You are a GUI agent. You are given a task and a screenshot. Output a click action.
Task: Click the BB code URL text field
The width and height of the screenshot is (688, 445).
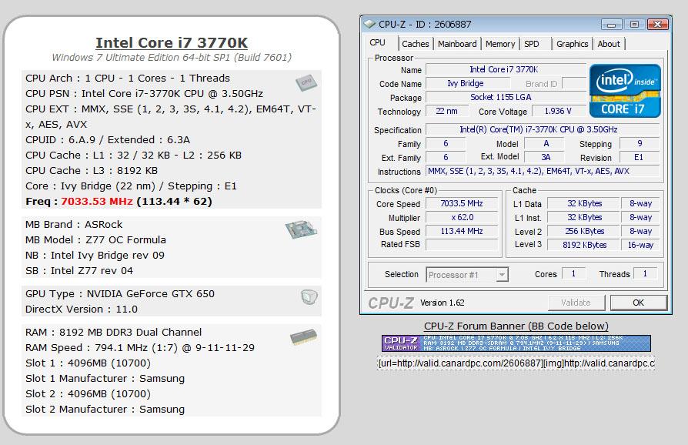tap(516, 363)
